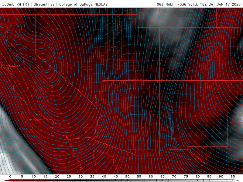Viewport: 243px width, 182px height.
Task: Click 'Valid: 18Z SAT JAN 17 2026' text
Action: pyautogui.click(x=214, y=4)
